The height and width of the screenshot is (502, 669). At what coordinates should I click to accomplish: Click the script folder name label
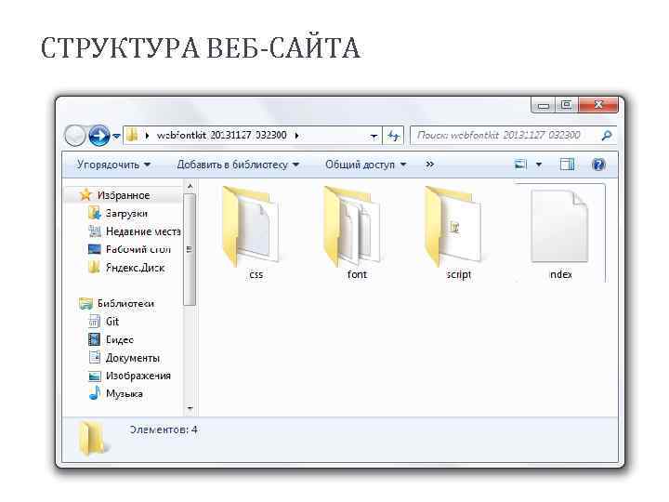(459, 274)
